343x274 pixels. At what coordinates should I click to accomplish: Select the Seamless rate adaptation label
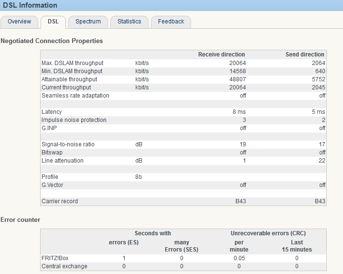point(75,96)
